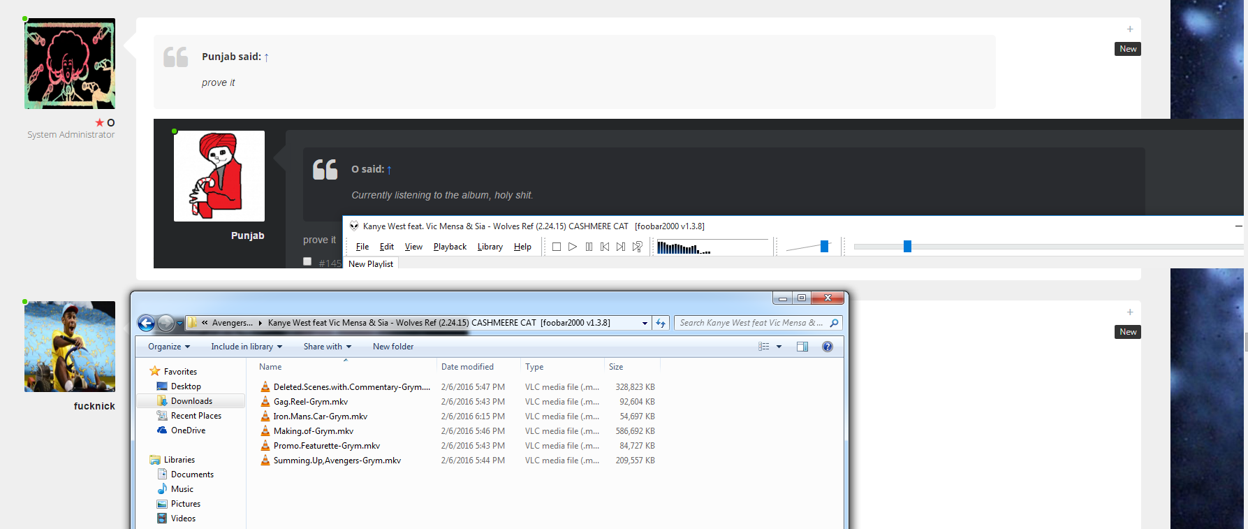
Task: Click the Stop button in foobar2000
Action: click(557, 247)
